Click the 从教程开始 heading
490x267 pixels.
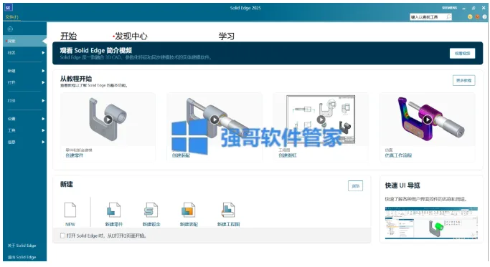point(76,79)
